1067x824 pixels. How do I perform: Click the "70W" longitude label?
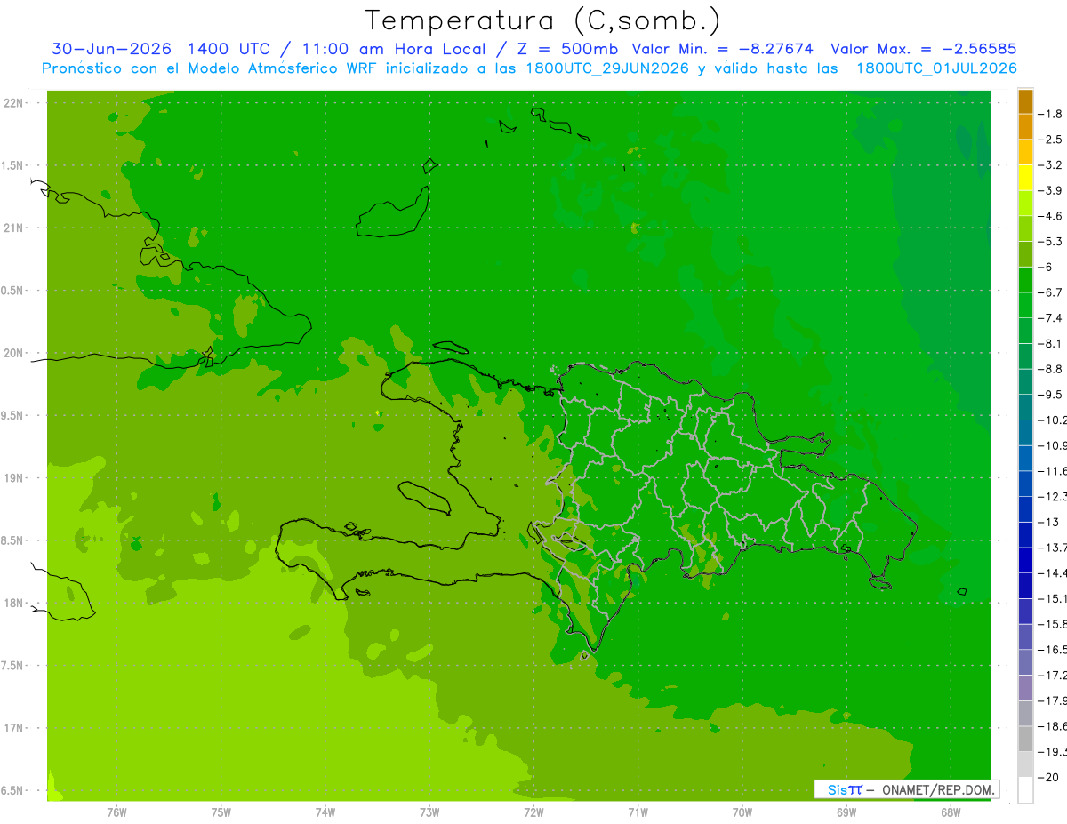coord(742,812)
